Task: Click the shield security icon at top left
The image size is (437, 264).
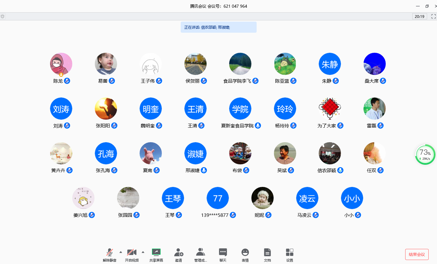Action: coord(2,16)
